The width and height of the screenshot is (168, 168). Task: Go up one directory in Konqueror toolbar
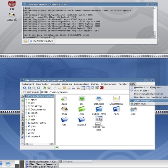click(x=25, y=88)
